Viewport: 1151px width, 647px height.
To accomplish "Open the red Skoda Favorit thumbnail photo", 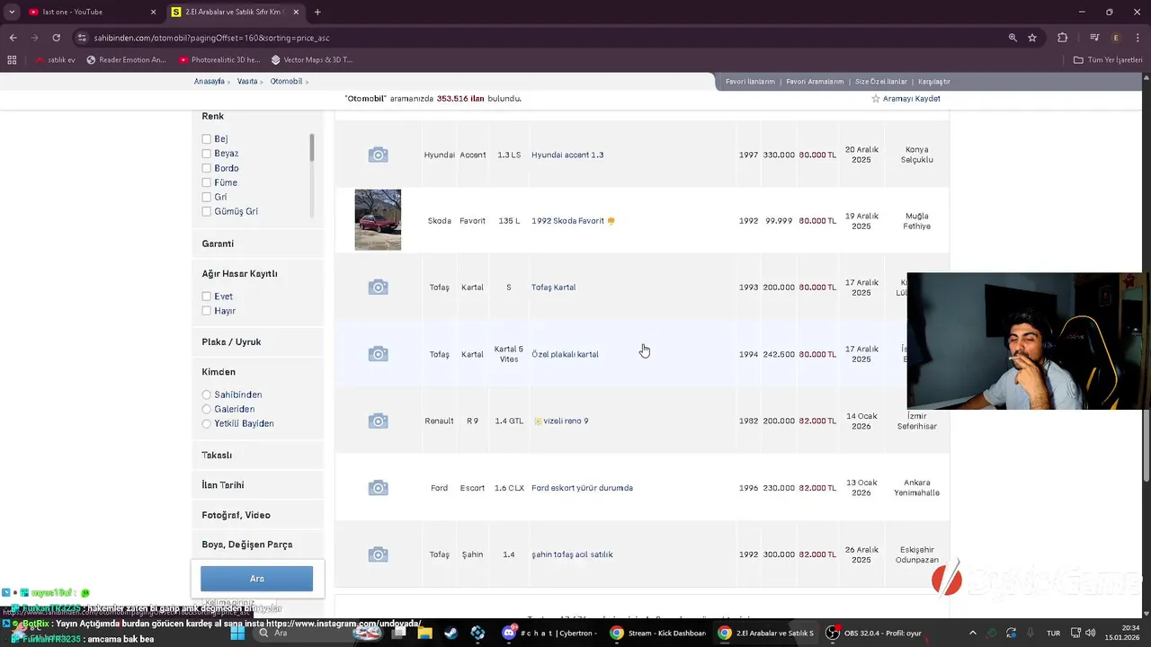I will click(x=378, y=219).
